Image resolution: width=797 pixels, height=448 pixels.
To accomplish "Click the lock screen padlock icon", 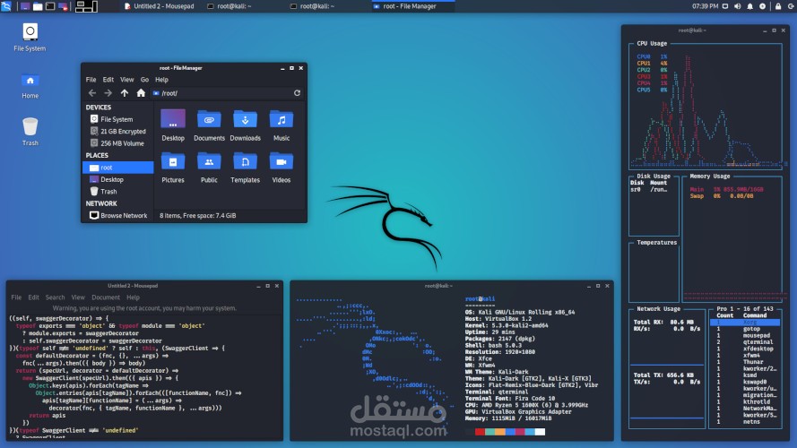I will 778,6.
